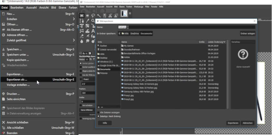Select the Zoom magnifier tool

pyautogui.click(x=93, y=21)
